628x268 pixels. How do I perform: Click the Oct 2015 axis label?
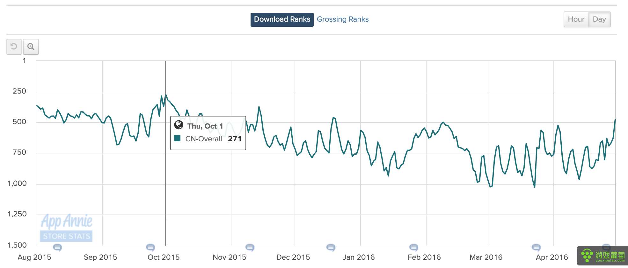click(x=164, y=257)
